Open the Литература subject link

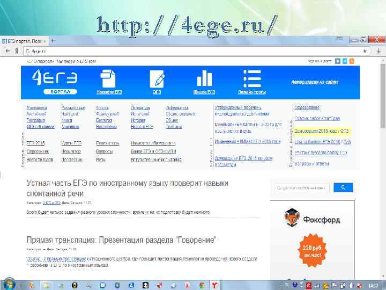pos(140,107)
